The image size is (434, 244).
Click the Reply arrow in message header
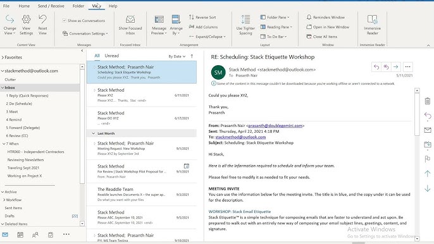coord(376,66)
